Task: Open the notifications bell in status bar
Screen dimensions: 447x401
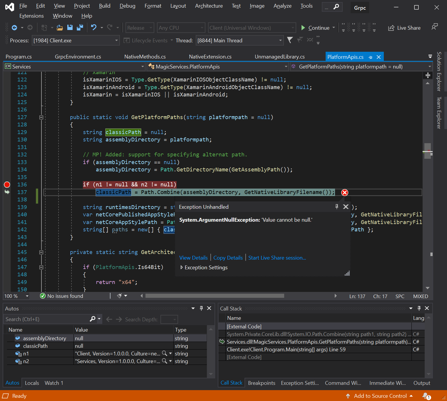Action: (x=426, y=396)
